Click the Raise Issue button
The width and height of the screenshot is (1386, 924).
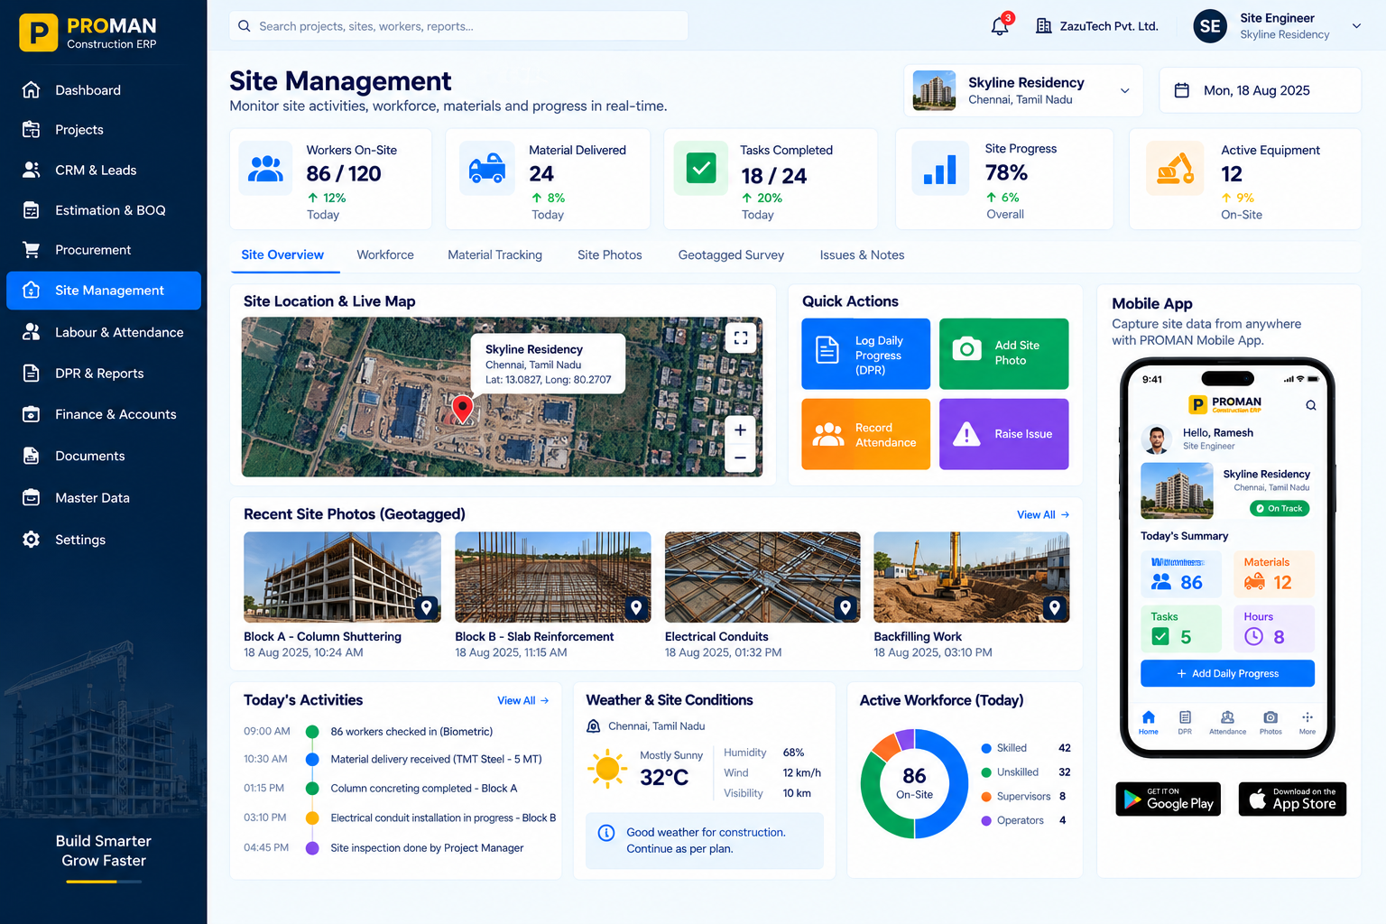pos(1003,434)
